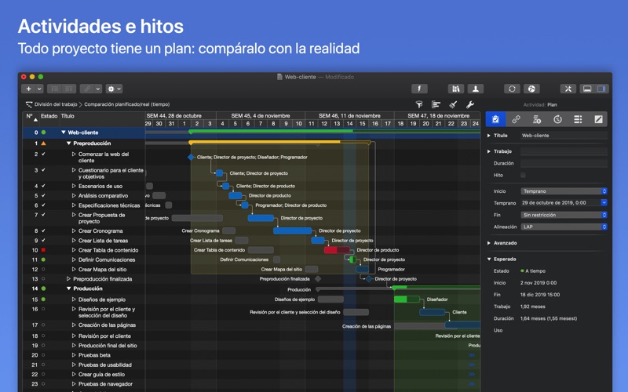Click the empty Trabajo input field

tap(564, 151)
